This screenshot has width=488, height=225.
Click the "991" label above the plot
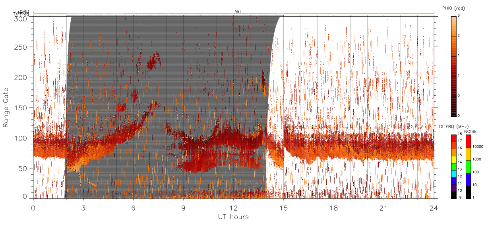click(237, 12)
